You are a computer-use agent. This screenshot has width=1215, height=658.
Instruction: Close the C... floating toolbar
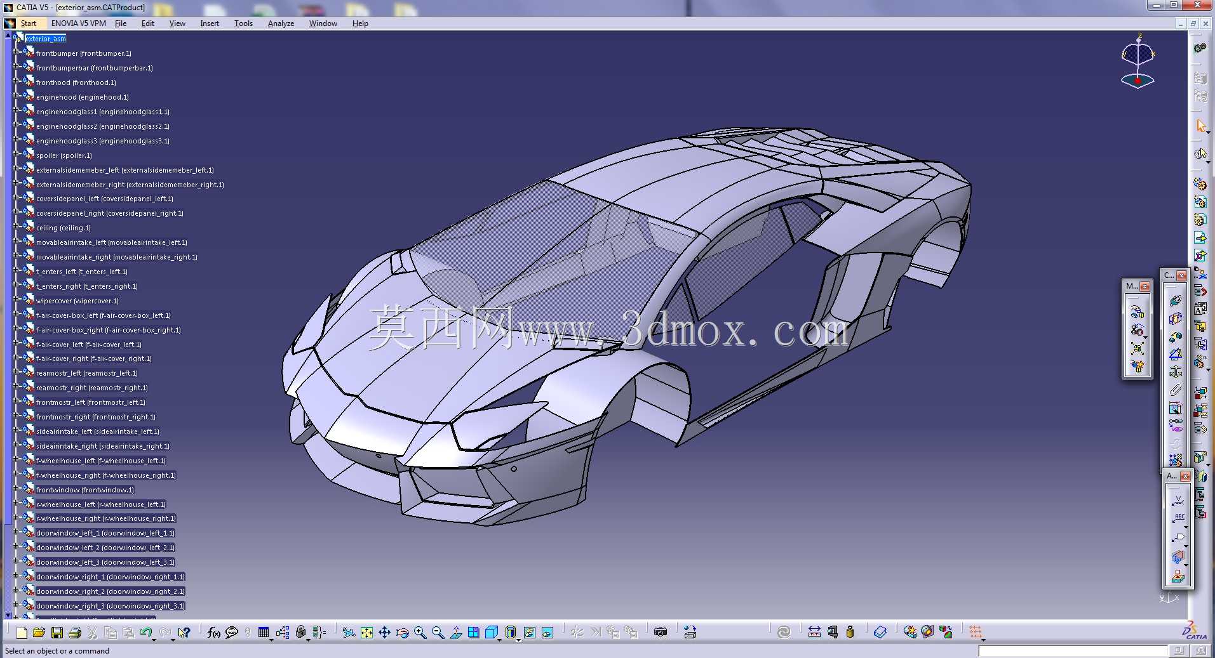click(1181, 275)
